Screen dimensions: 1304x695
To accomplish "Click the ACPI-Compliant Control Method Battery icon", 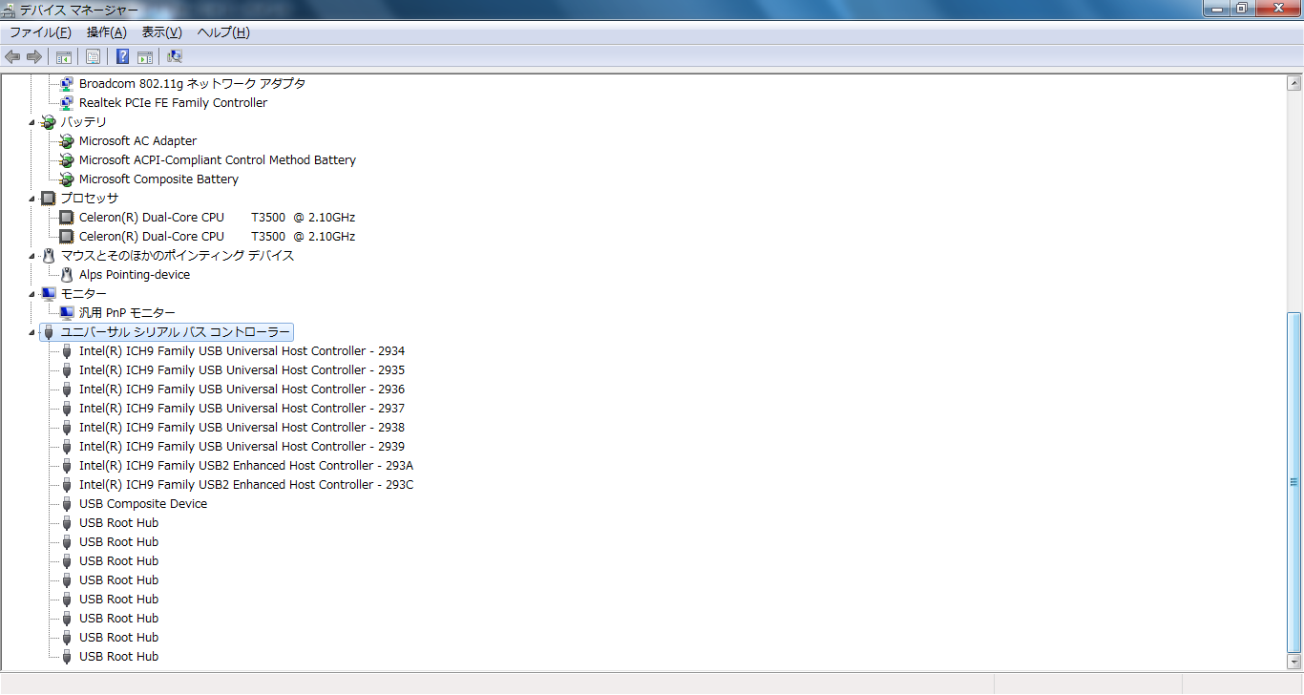I will (x=66, y=159).
